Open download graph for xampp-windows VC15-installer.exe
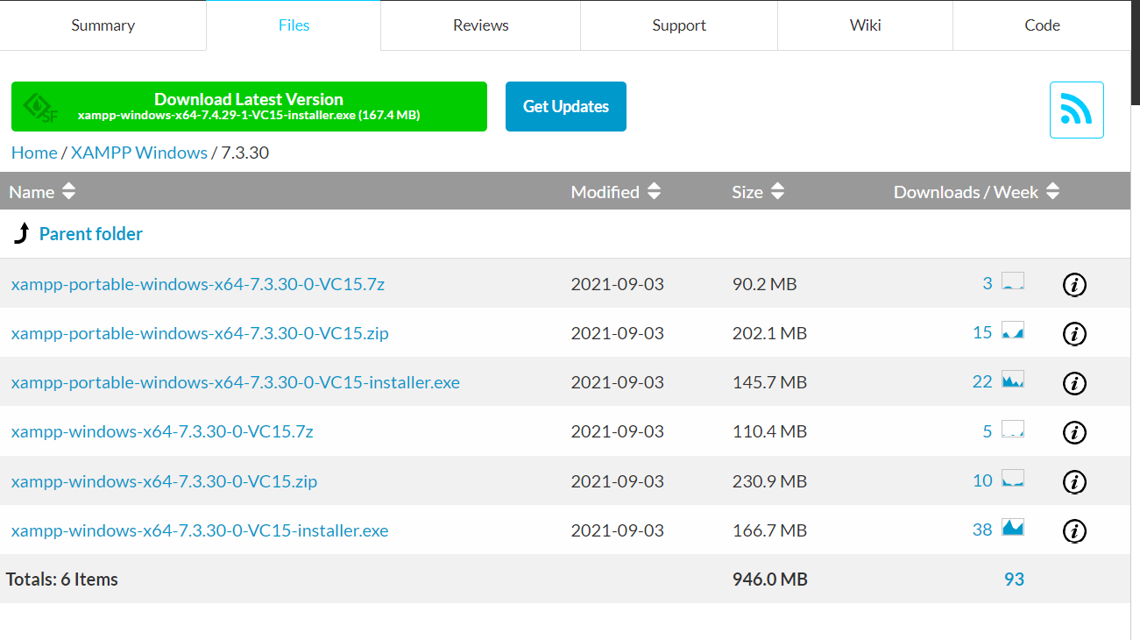 (1013, 528)
